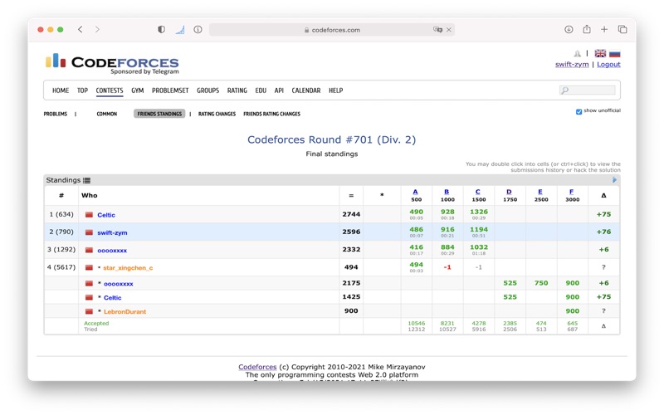The height and width of the screenshot is (415, 664).
Task: Switch language with British flag icon
Action: pyautogui.click(x=600, y=53)
